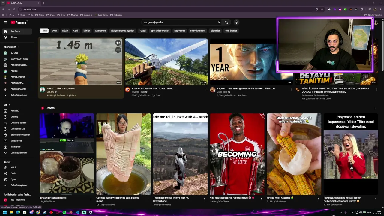The width and height of the screenshot is (384, 216).
Task: Select the Tümü filter chip
Action: coord(44,31)
